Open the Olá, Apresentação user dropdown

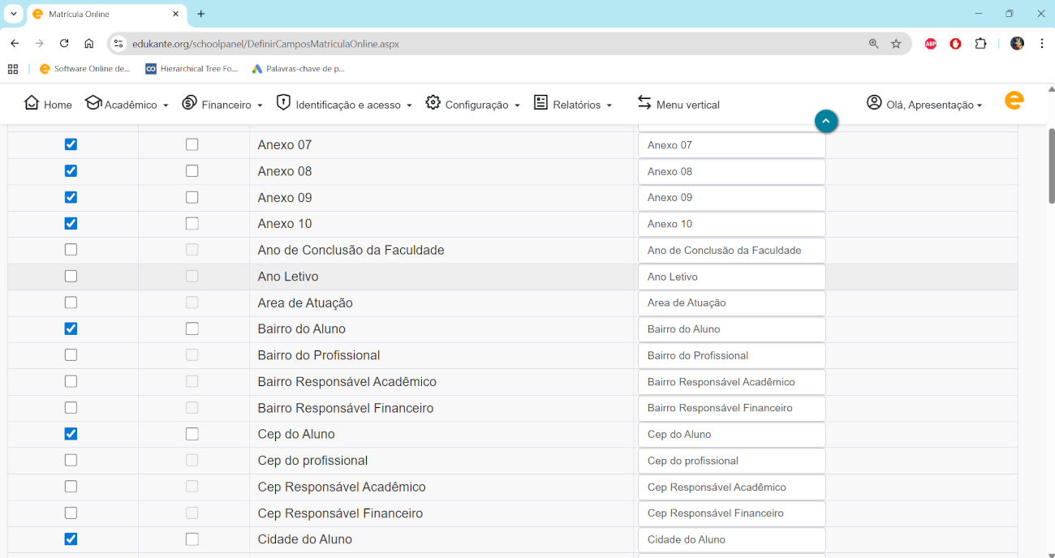(x=924, y=105)
